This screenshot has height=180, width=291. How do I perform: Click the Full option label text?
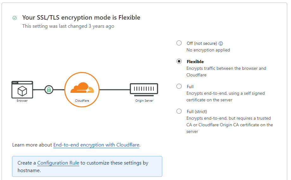(190, 87)
